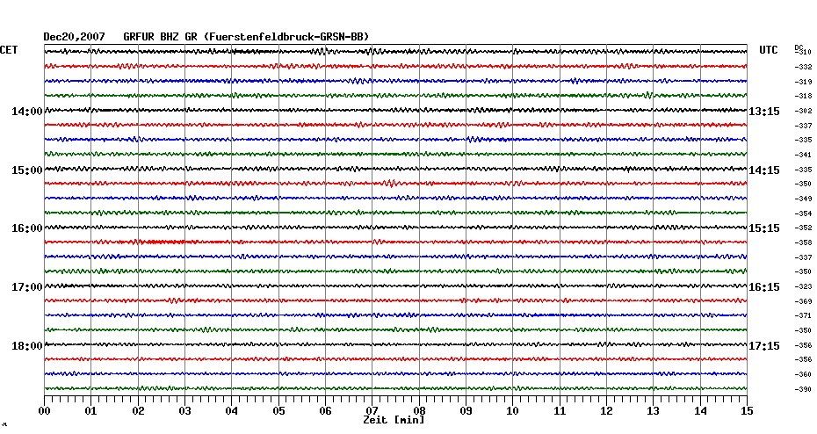This screenshot has width=817, height=434.
Task: Click the 14:15 UTC time label
Action: pos(764,170)
